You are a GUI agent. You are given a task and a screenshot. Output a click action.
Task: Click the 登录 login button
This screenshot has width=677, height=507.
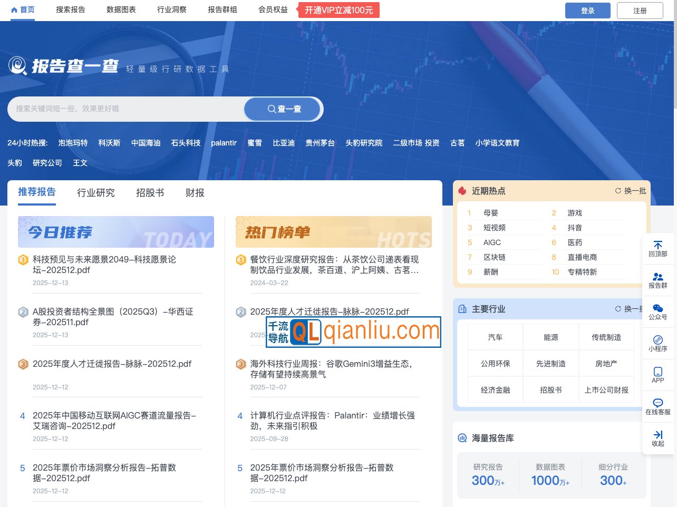tap(587, 10)
